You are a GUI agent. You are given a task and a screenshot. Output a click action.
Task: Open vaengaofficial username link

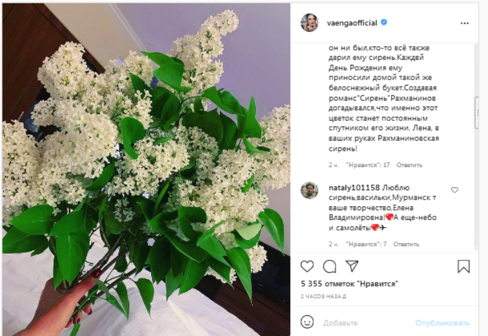352,23
